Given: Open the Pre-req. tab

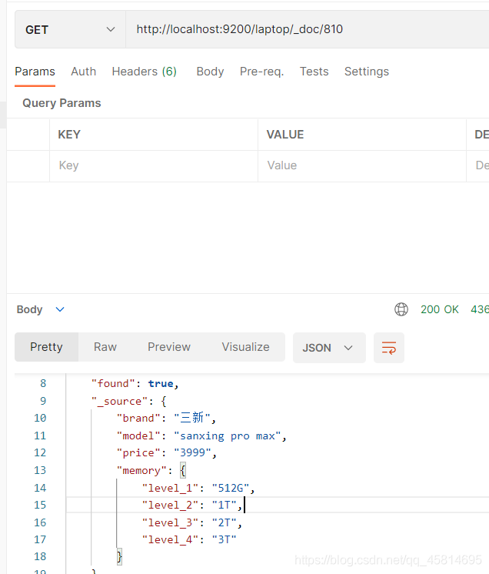Looking at the screenshot, I should (x=262, y=72).
